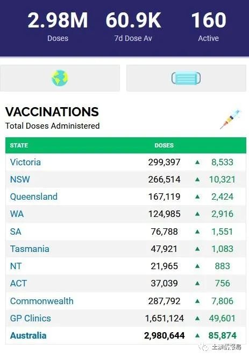
Task: Click the green arrow beside Victoria's increase
Action: (x=197, y=163)
